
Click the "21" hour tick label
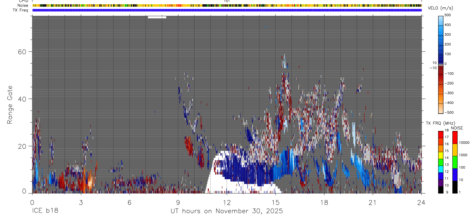click(x=373, y=202)
